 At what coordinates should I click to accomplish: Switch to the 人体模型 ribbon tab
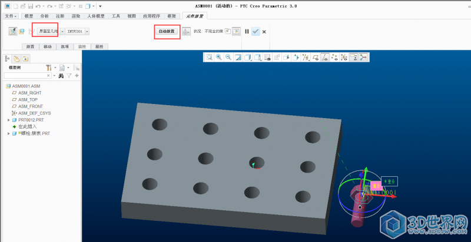tap(96, 16)
